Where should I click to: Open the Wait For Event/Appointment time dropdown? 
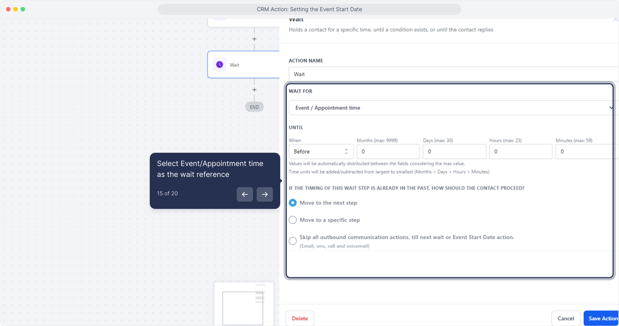click(450, 108)
